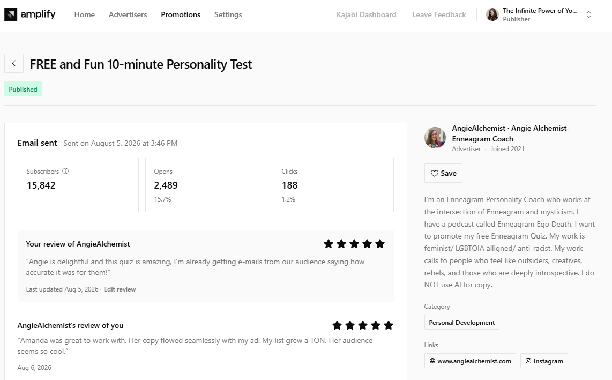Open the Settings navigation item
Image resolution: width=612 pixels, height=380 pixels.
[x=228, y=14]
